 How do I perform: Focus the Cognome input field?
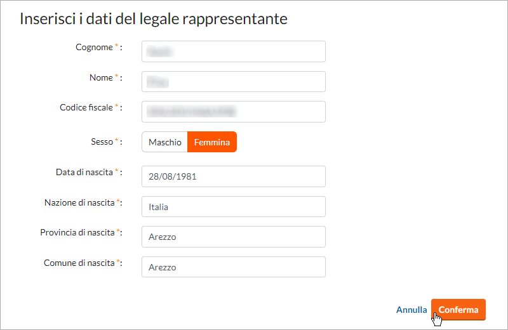pos(234,51)
